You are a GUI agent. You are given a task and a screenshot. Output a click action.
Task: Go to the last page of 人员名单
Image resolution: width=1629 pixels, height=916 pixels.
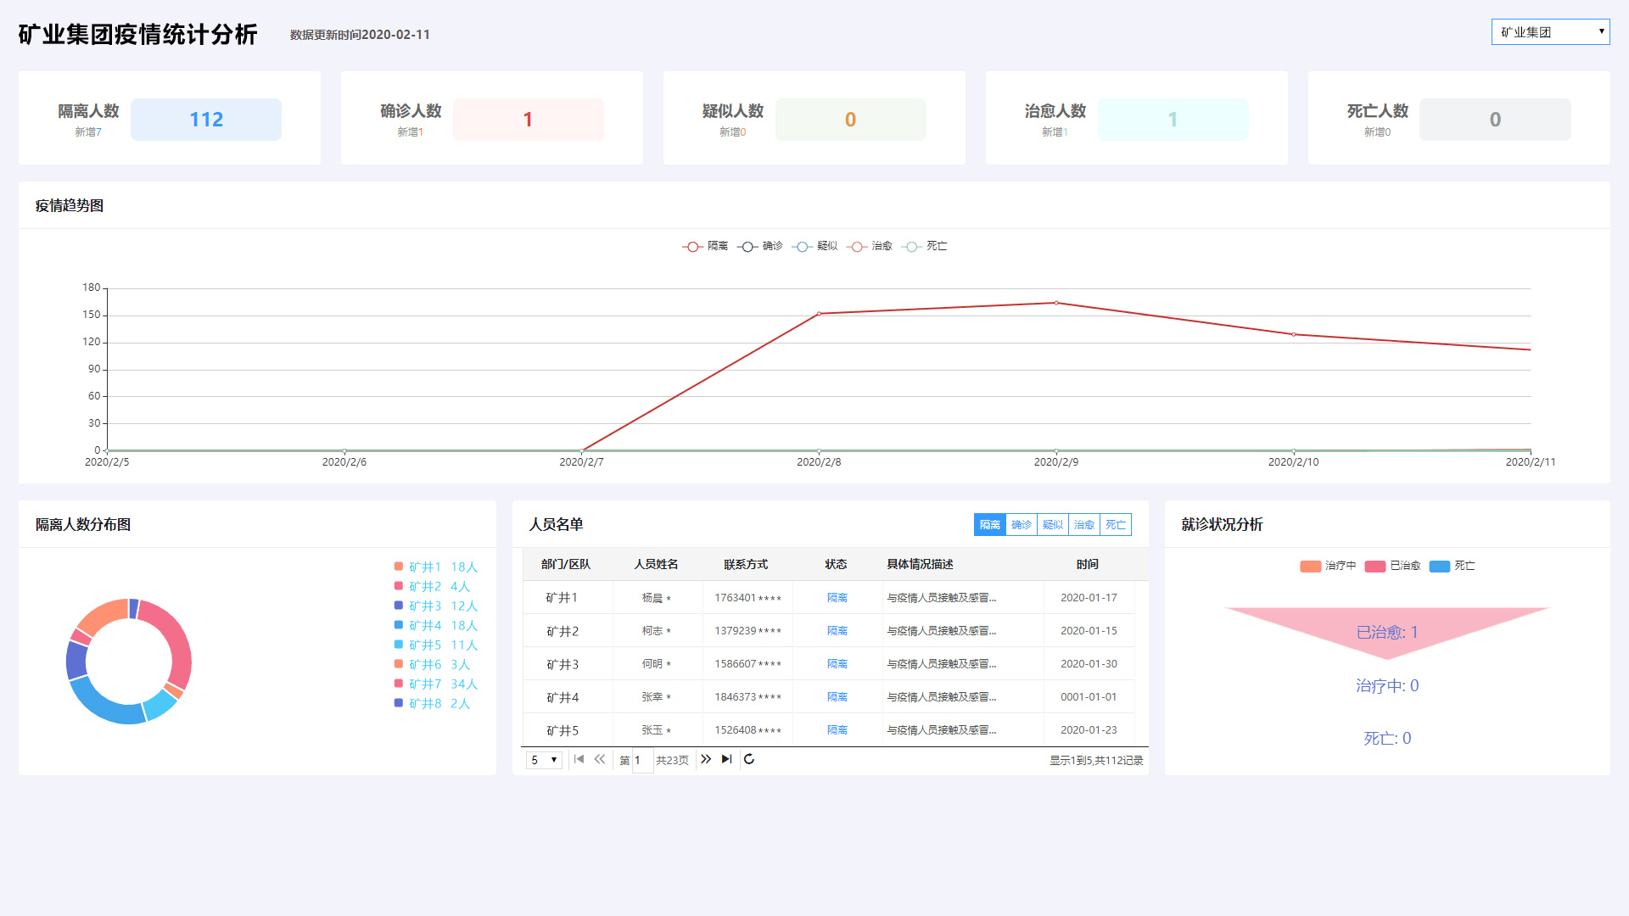coord(725,760)
